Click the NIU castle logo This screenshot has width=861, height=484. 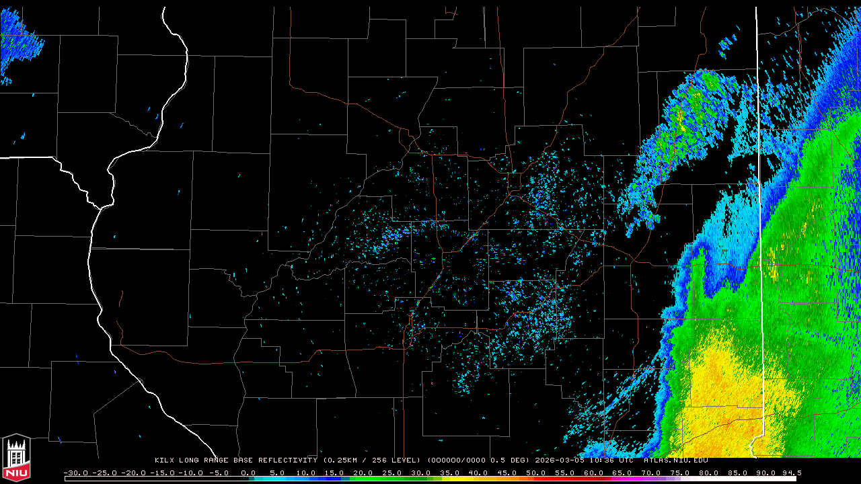tap(16, 458)
